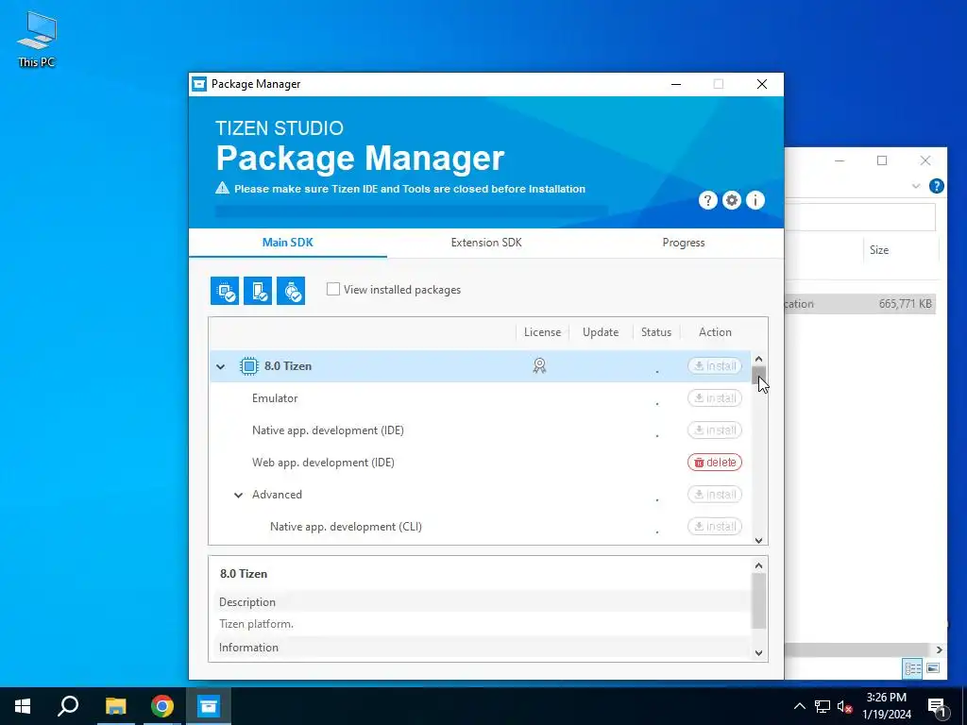Screen dimensions: 967x725
Task: Open help in the background Explorer window
Action: (936, 186)
